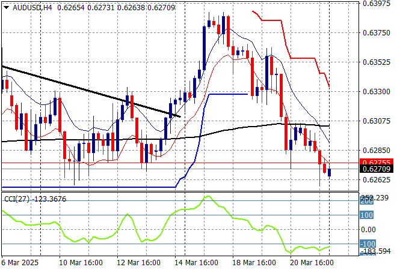Select the CCI -183.594 minimum scale label
Image resolution: width=397 pixels, height=270 pixels.
(375, 251)
